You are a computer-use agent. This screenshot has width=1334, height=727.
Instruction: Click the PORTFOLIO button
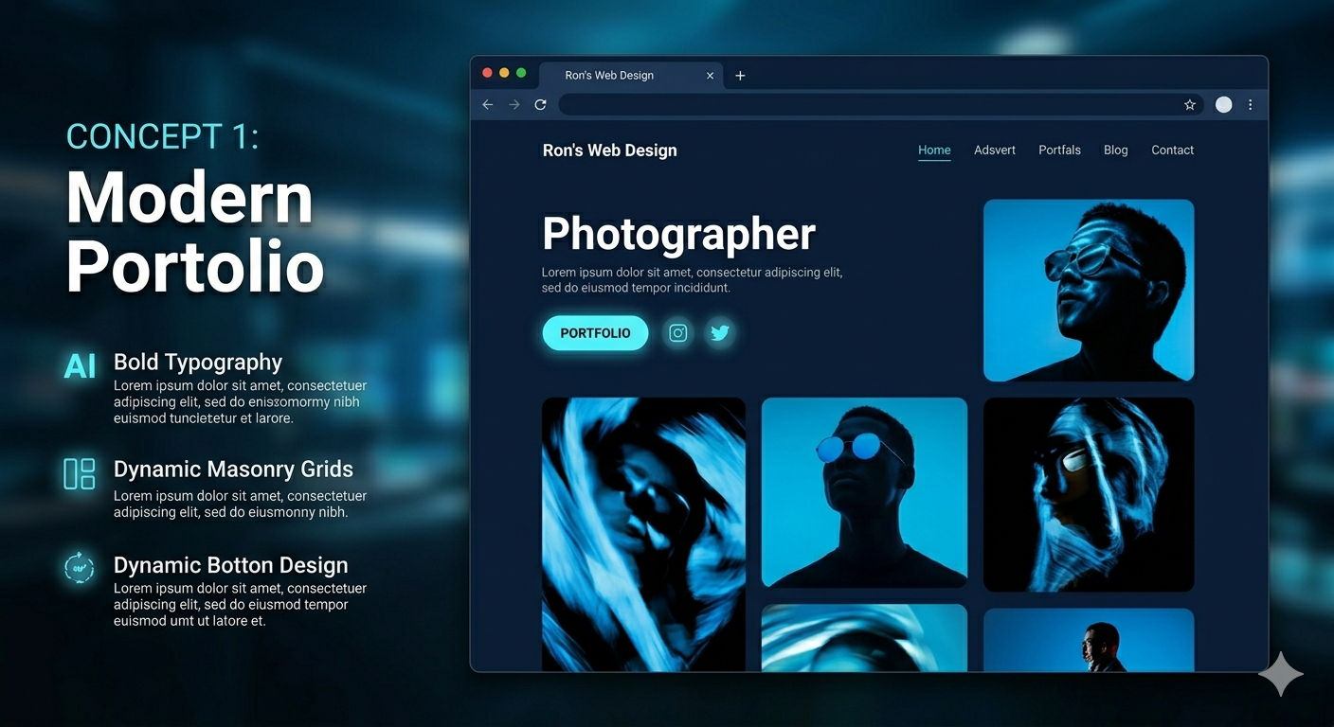595,332
